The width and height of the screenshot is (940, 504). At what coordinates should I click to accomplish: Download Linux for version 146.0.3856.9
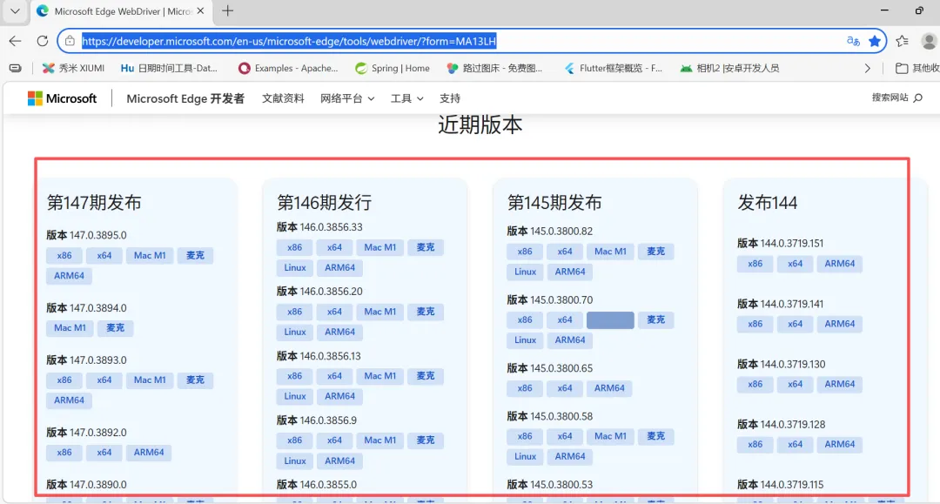tap(295, 460)
